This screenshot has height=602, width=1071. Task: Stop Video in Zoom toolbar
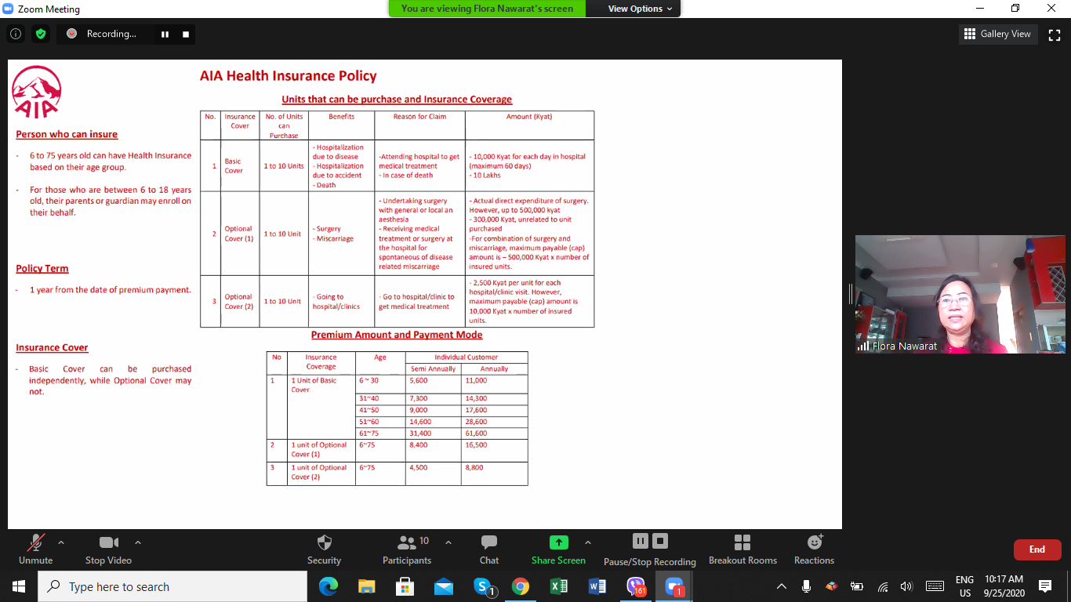tap(108, 549)
